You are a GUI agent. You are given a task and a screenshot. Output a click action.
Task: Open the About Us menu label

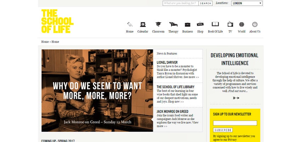click(255, 32)
